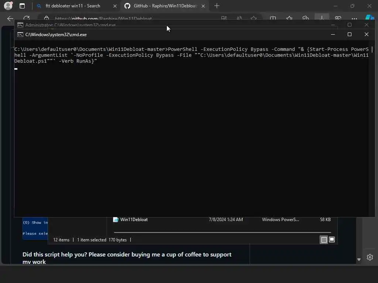Switch Explorer to large icons view
Image resolution: width=378 pixels, height=283 pixels.
click(332, 240)
